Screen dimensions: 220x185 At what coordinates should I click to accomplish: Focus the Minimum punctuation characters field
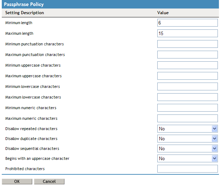pos(187,44)
